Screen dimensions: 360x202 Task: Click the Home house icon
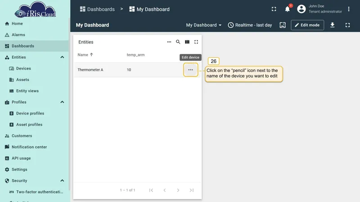7,24
